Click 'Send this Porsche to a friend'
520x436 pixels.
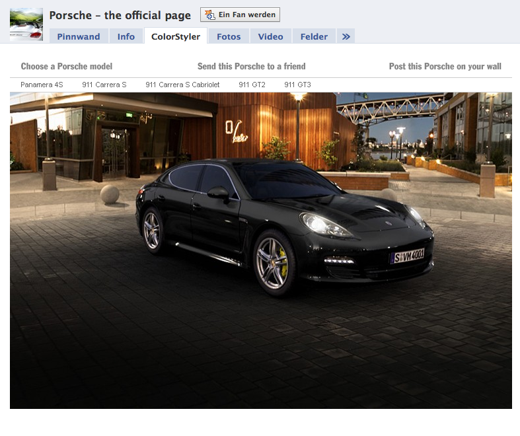pos(251,66)
